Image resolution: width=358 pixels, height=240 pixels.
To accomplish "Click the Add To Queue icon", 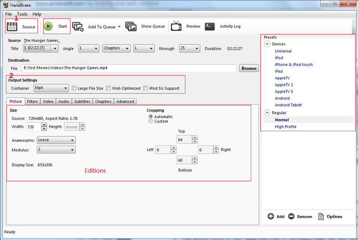I will click(x=78, y=27).
